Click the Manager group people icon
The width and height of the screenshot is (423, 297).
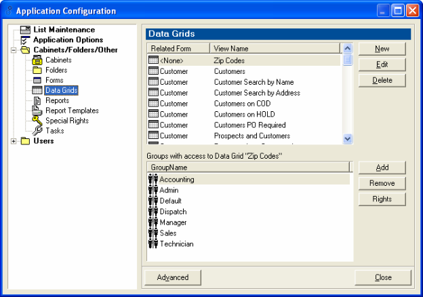coord(153,222)
